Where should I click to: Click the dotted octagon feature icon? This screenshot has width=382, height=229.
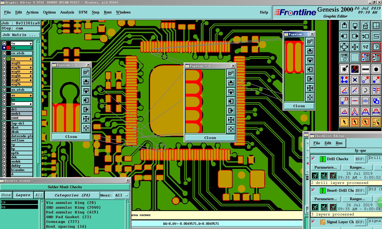(376, 69)
